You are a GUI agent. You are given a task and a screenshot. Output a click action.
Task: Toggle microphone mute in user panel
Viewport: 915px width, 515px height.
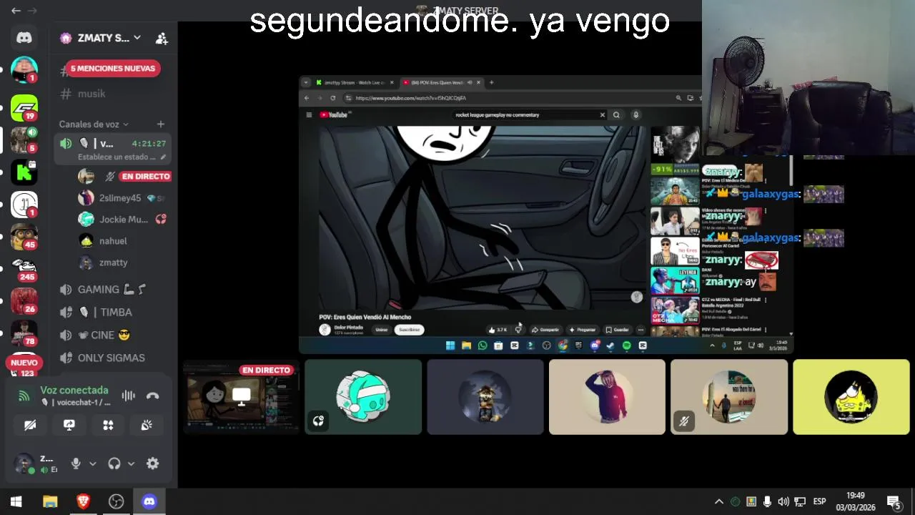click(x=76, y=463)
